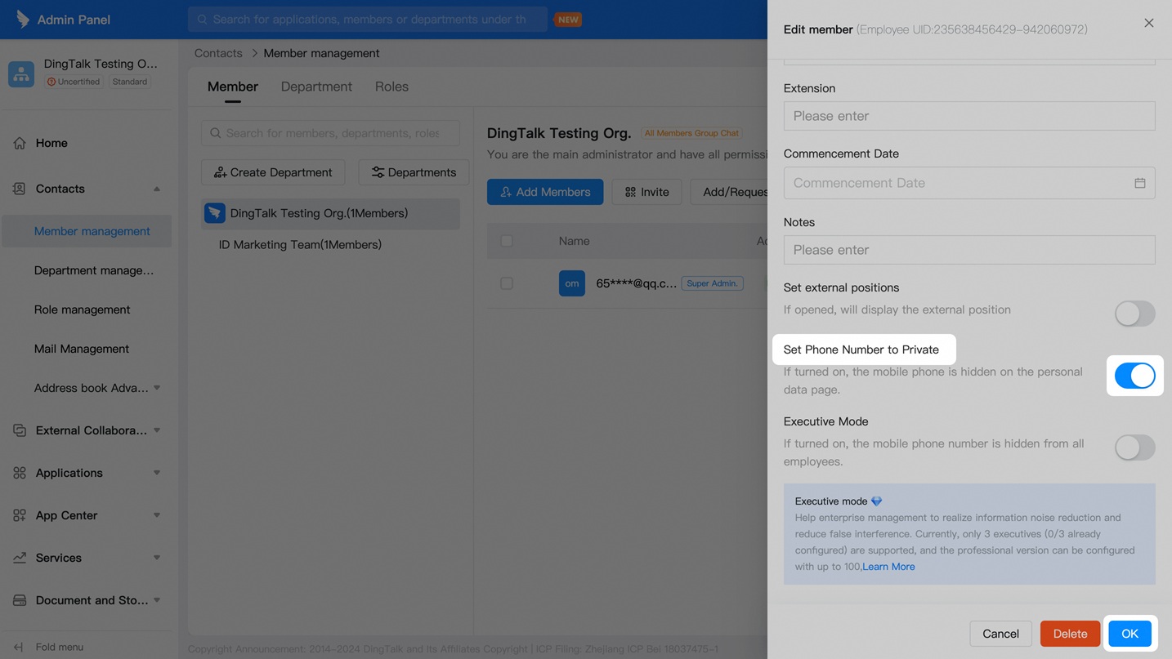
Task: Switch to the Member tab
Action: (x=233, y=87)
